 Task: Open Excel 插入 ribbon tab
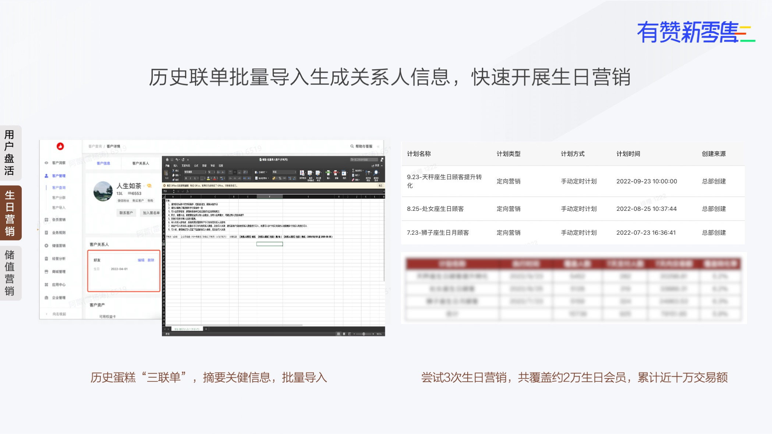tap(176, 166)
